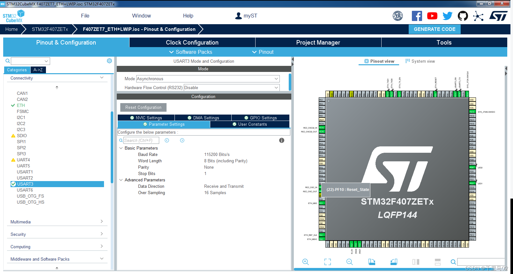Select the SDIO peripheral
513x274 pixels.
point(22,136)
